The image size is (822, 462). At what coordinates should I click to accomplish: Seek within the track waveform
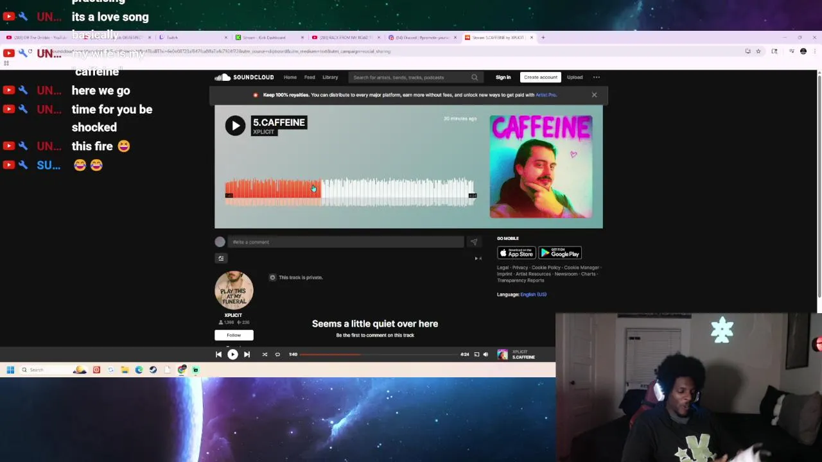[351, 192]
